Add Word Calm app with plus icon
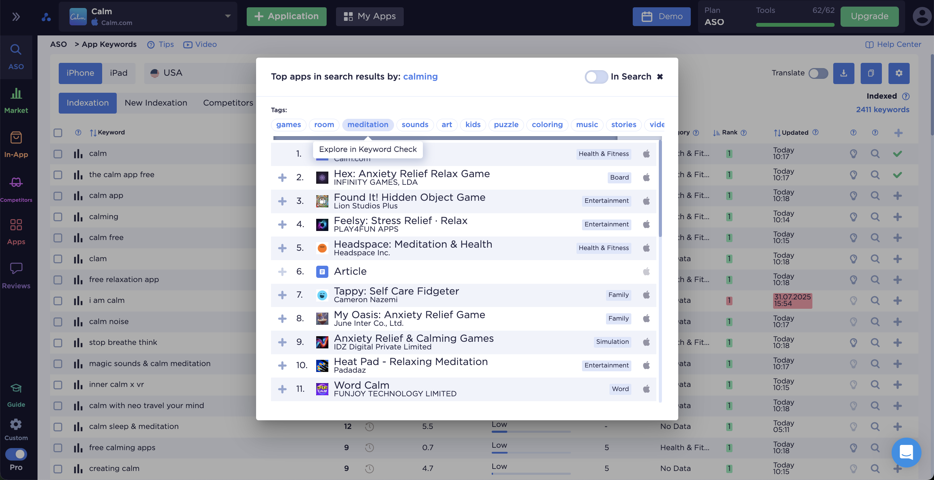934x480 pixels. click(282, 389)
